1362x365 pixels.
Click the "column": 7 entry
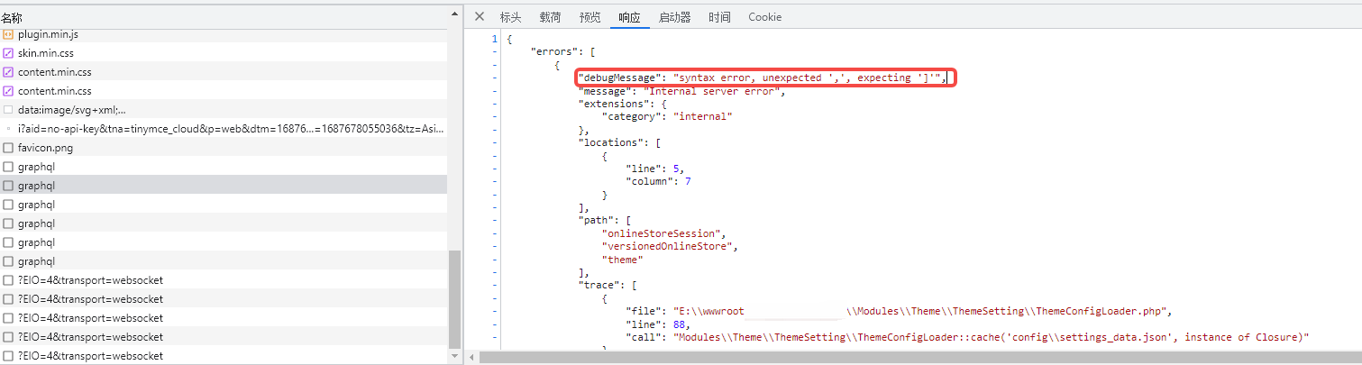coord(658,182)
